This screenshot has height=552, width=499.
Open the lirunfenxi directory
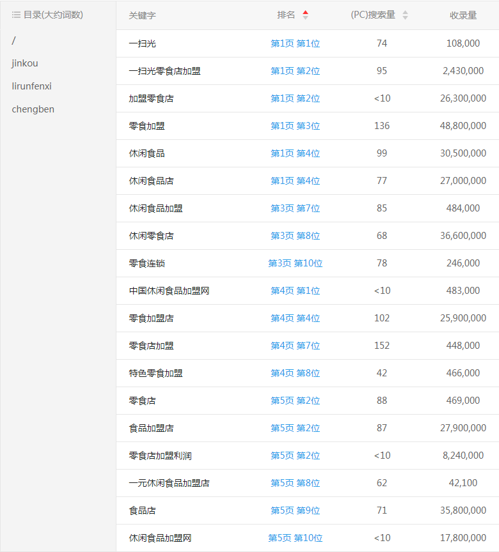tap(31, 86)
